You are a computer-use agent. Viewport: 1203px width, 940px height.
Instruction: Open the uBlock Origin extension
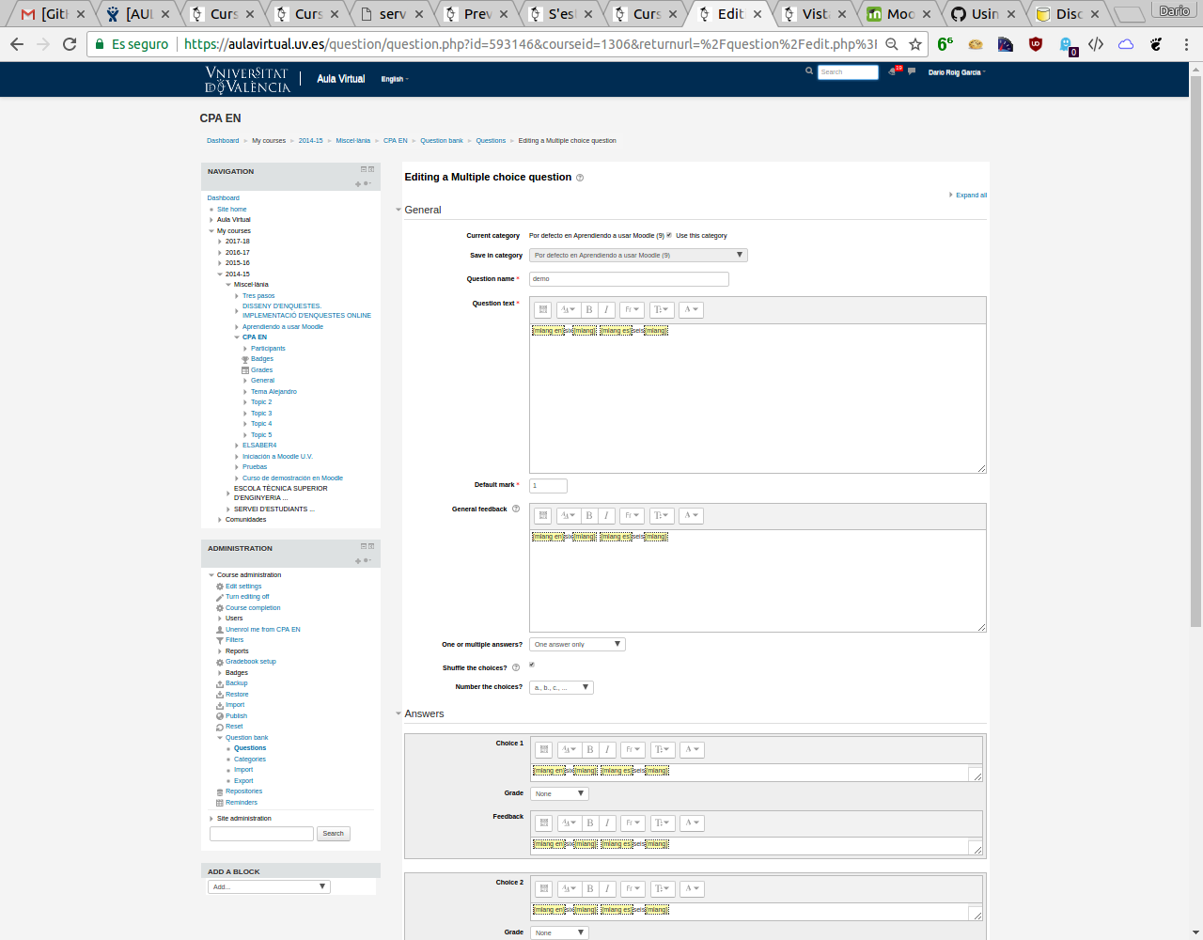click(x=1036, y=44)
